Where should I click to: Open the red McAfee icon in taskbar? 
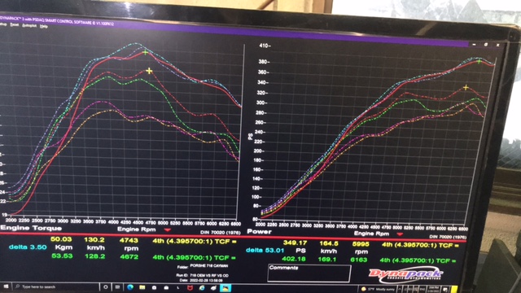(x=190, y=288)
